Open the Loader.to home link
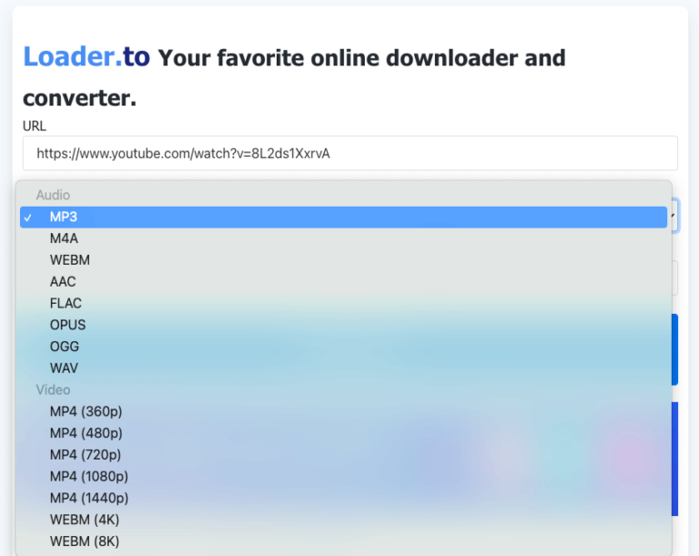This screenshot has height=556, width=699. pyautogui.click(x=86, y=56)
